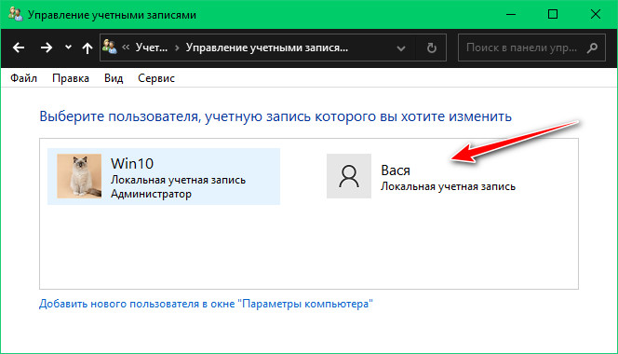Click the user accounts icon in address bar
This screenshot has width=618, height=354.
[109, 47]
